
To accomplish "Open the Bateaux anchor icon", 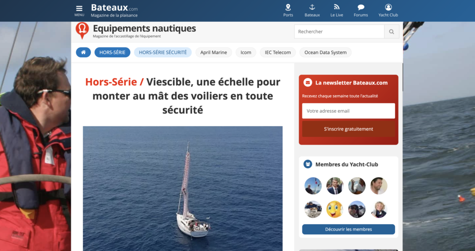I will pos(312,7).
